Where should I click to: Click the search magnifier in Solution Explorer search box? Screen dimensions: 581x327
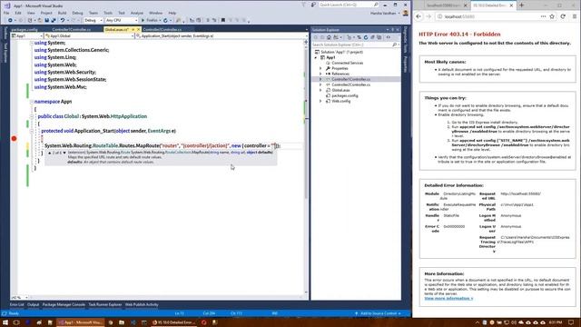point(394,45)
